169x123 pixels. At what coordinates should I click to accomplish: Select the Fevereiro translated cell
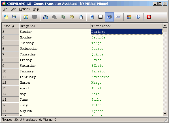(127, 77)
